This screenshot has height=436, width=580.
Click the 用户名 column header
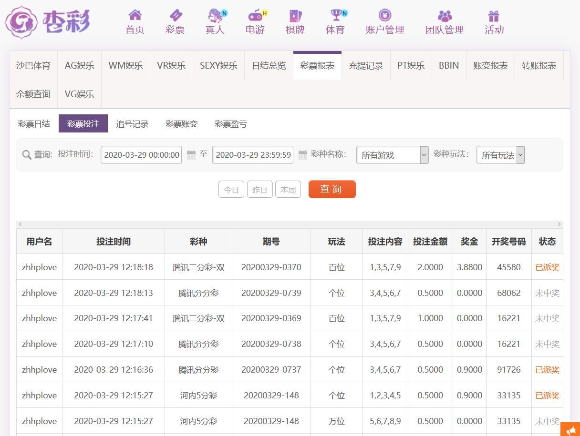pos(39,242)
